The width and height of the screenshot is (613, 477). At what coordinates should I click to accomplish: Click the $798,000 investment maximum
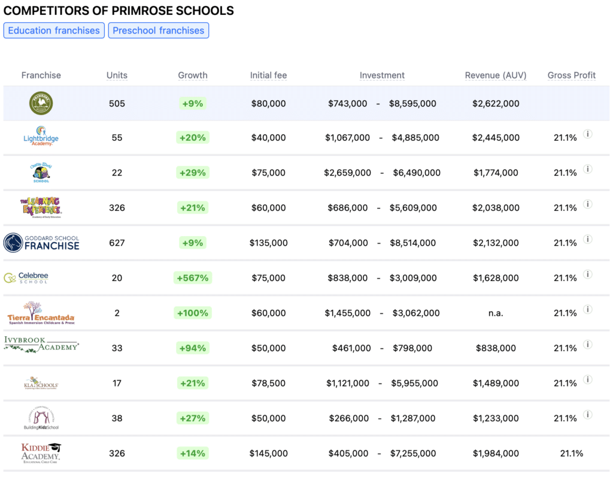[x=412, y=348]
